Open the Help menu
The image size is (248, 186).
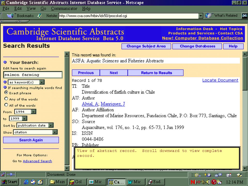86,9
